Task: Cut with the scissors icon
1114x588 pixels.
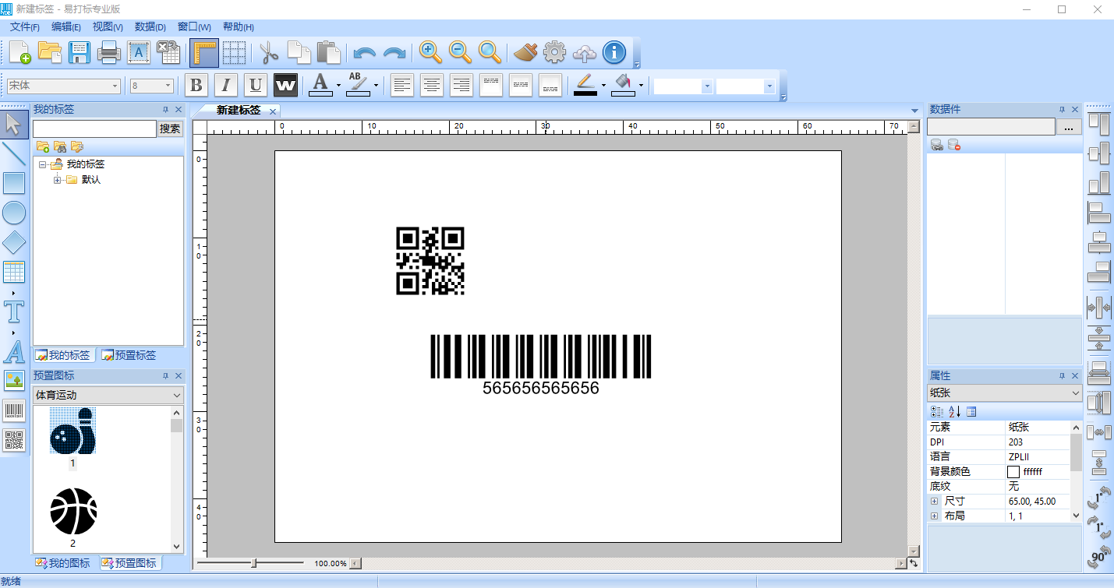Action: (269, 52)
